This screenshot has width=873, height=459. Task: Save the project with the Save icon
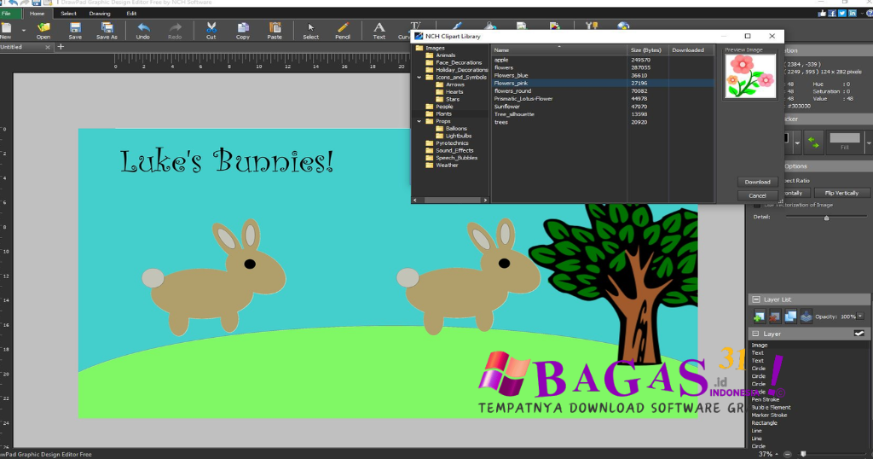pyautogui.click(x=75, y=31)
